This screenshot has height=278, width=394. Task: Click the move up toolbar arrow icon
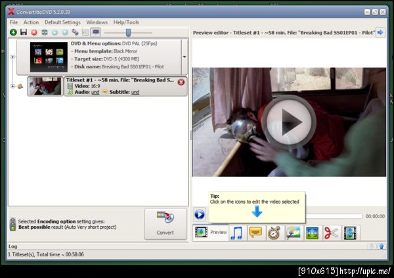65,32
